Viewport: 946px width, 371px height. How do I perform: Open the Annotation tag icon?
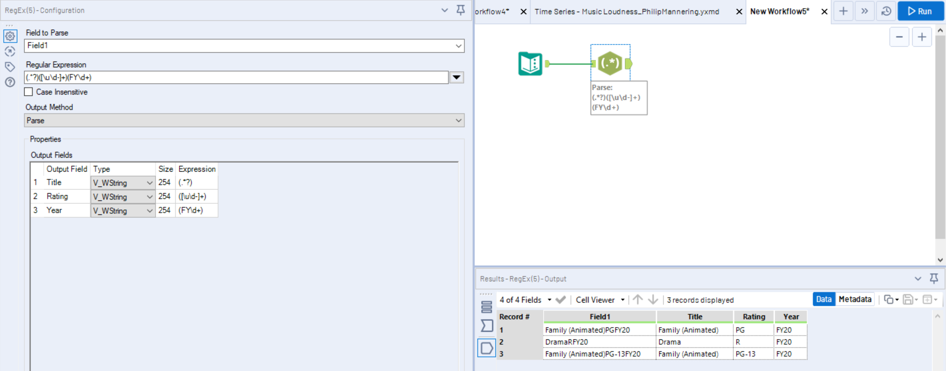[x=10, y=67]
